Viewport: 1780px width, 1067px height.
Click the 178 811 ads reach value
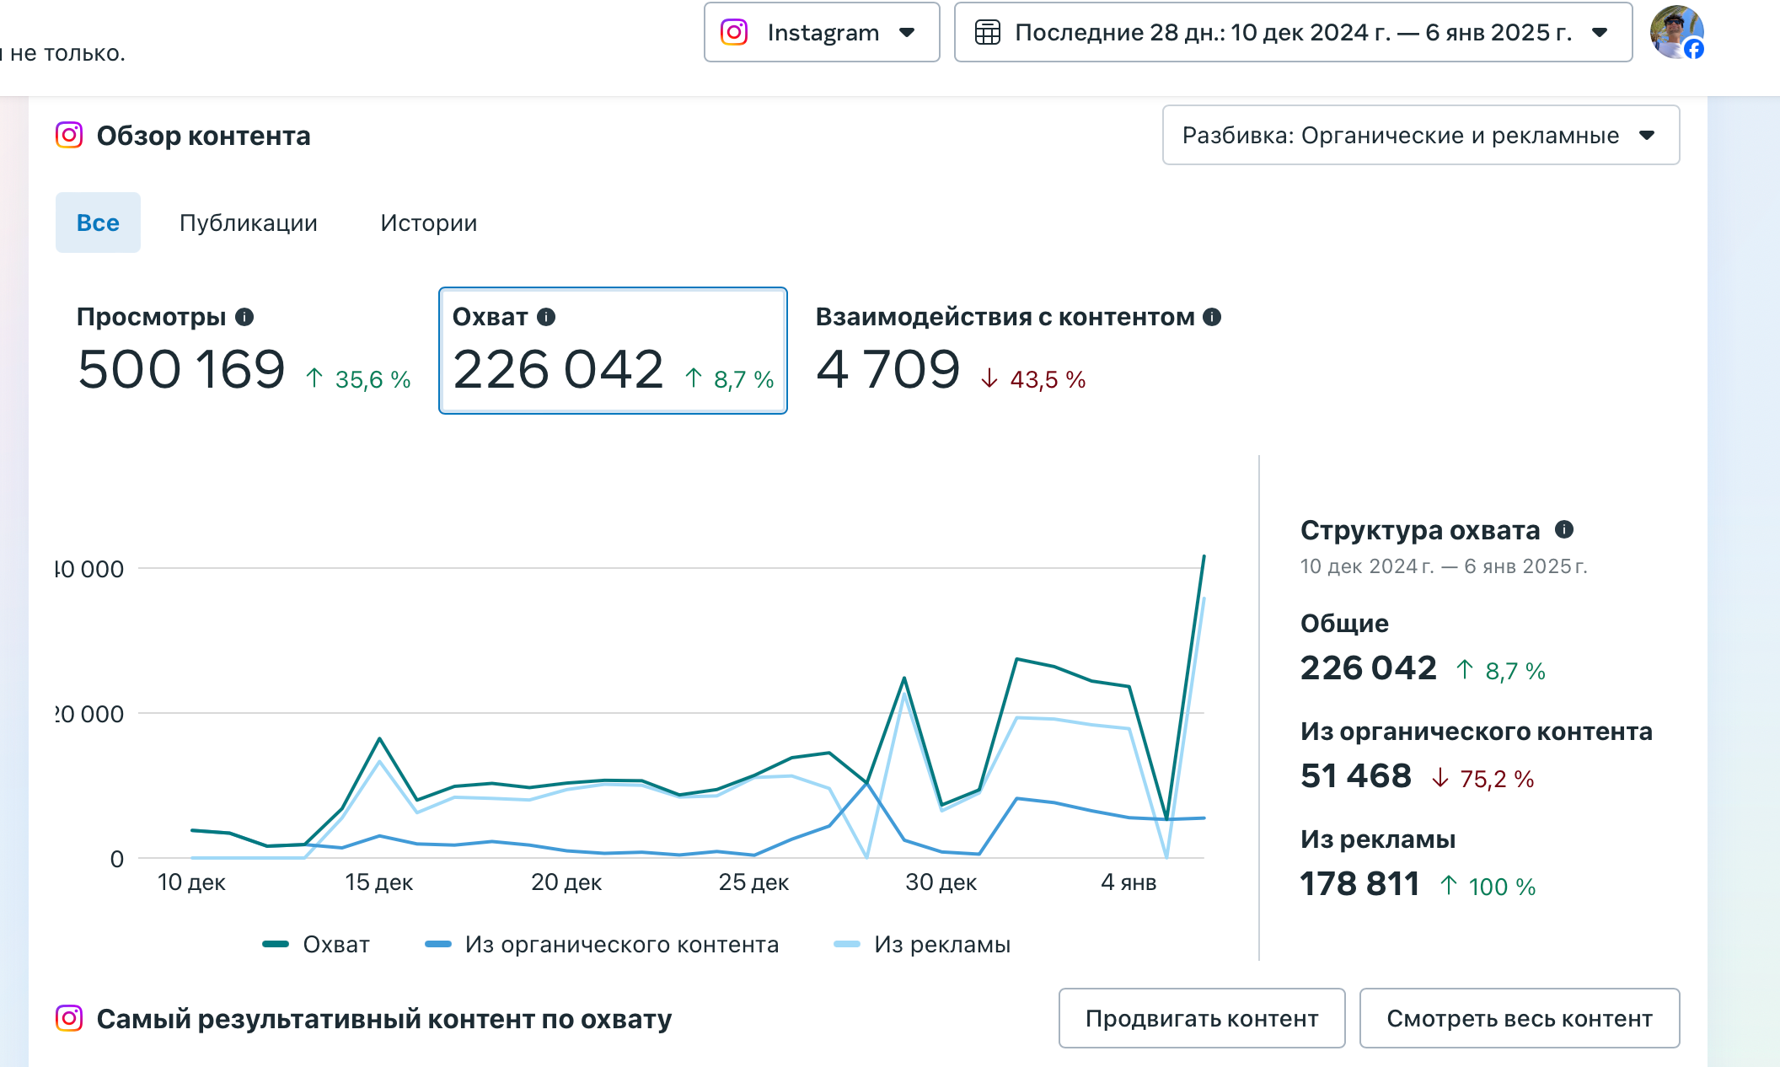tap(1359, 883)
